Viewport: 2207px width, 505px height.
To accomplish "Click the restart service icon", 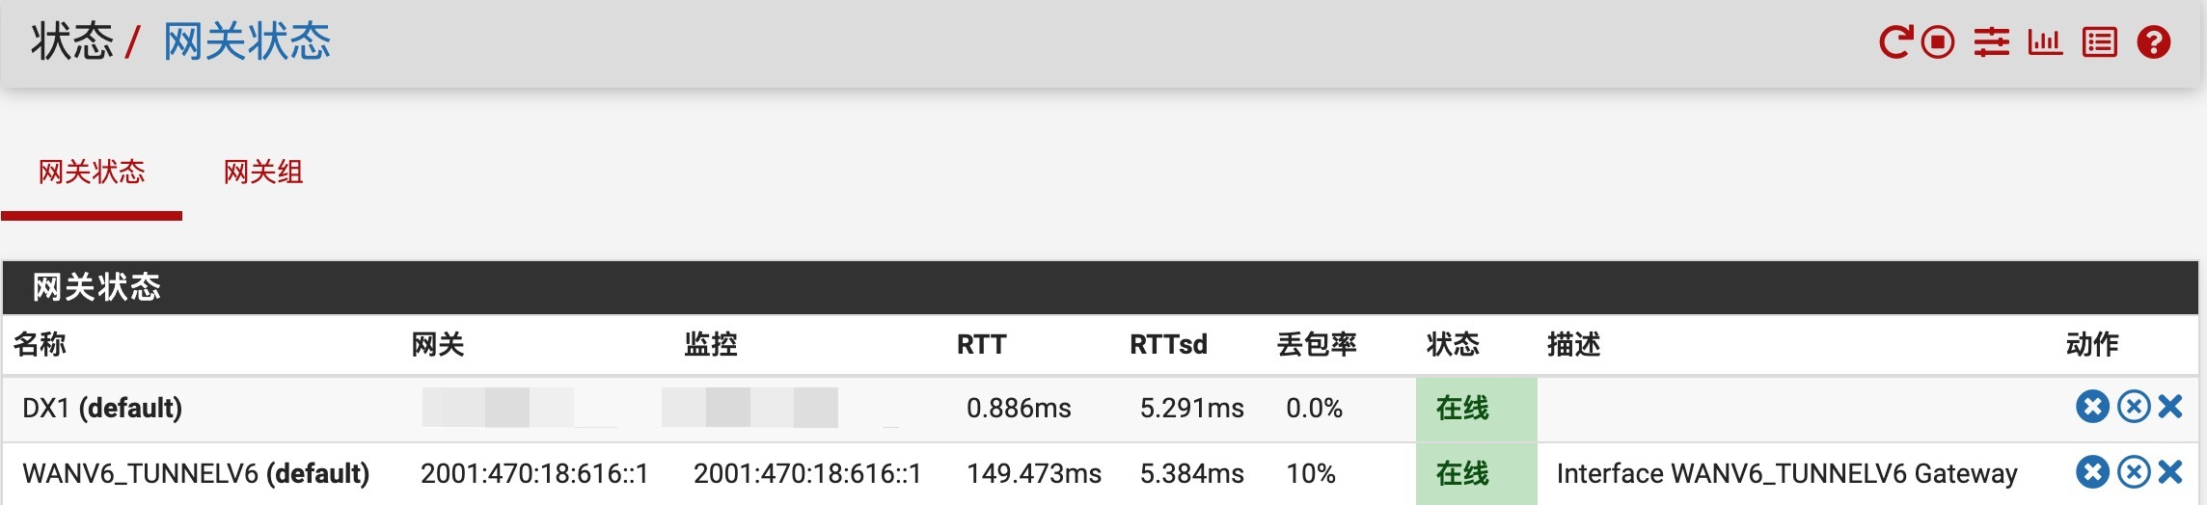I will (x=1894, y=42).
